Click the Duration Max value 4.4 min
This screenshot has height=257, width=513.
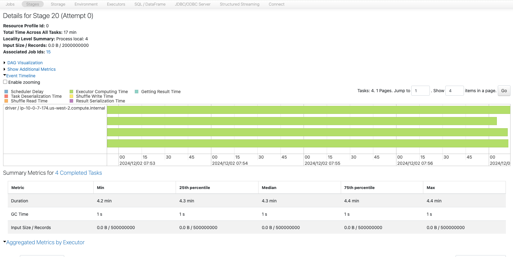[434, 201]
